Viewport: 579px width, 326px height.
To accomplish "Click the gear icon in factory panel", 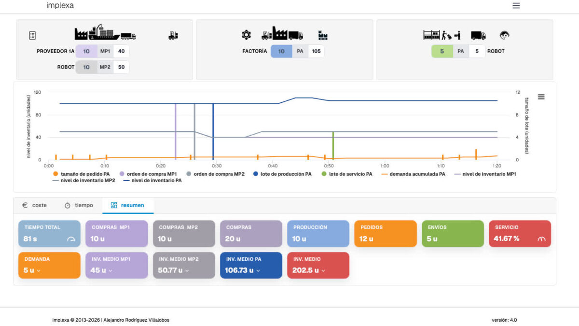I will tap(246, 35).
